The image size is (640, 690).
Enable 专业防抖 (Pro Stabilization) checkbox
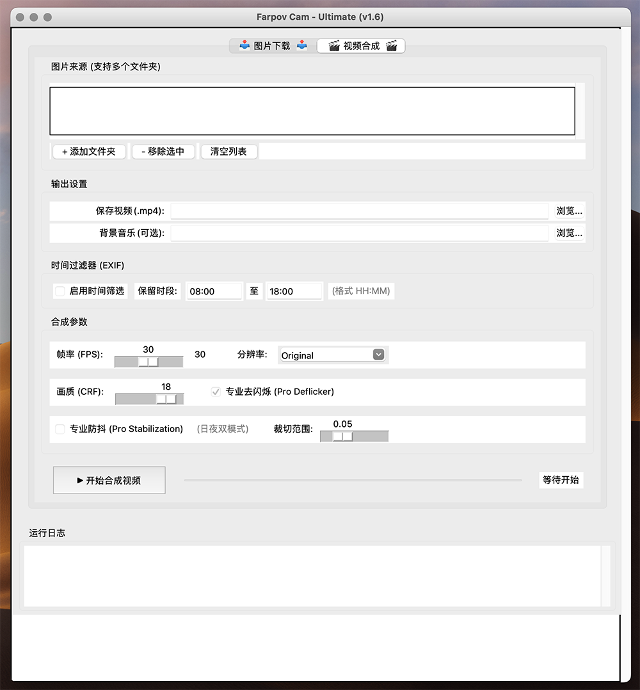pos(60,429)
